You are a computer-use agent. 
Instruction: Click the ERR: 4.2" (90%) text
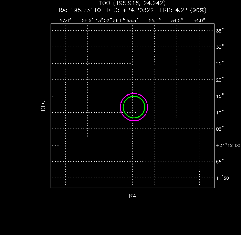(180, 10)
